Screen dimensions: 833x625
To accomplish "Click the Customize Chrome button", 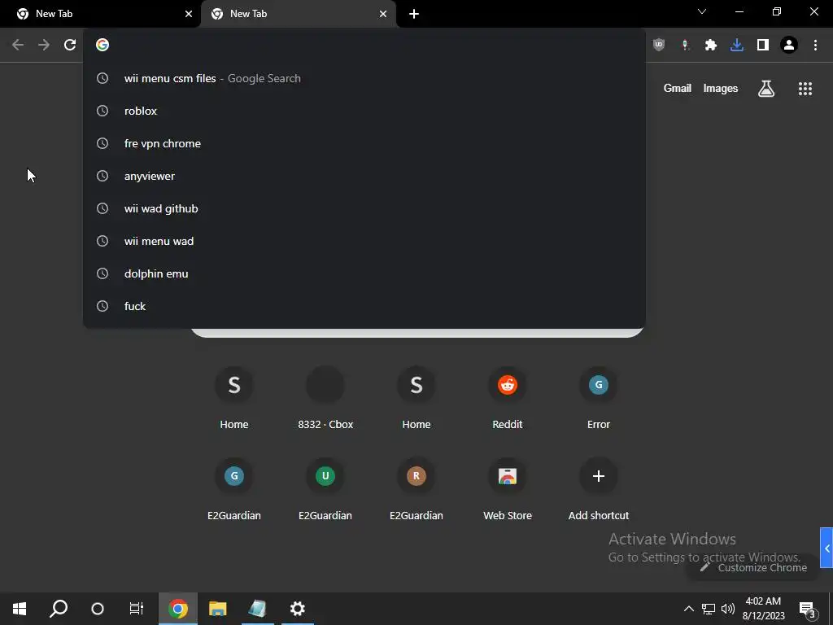I will (754, 567).
